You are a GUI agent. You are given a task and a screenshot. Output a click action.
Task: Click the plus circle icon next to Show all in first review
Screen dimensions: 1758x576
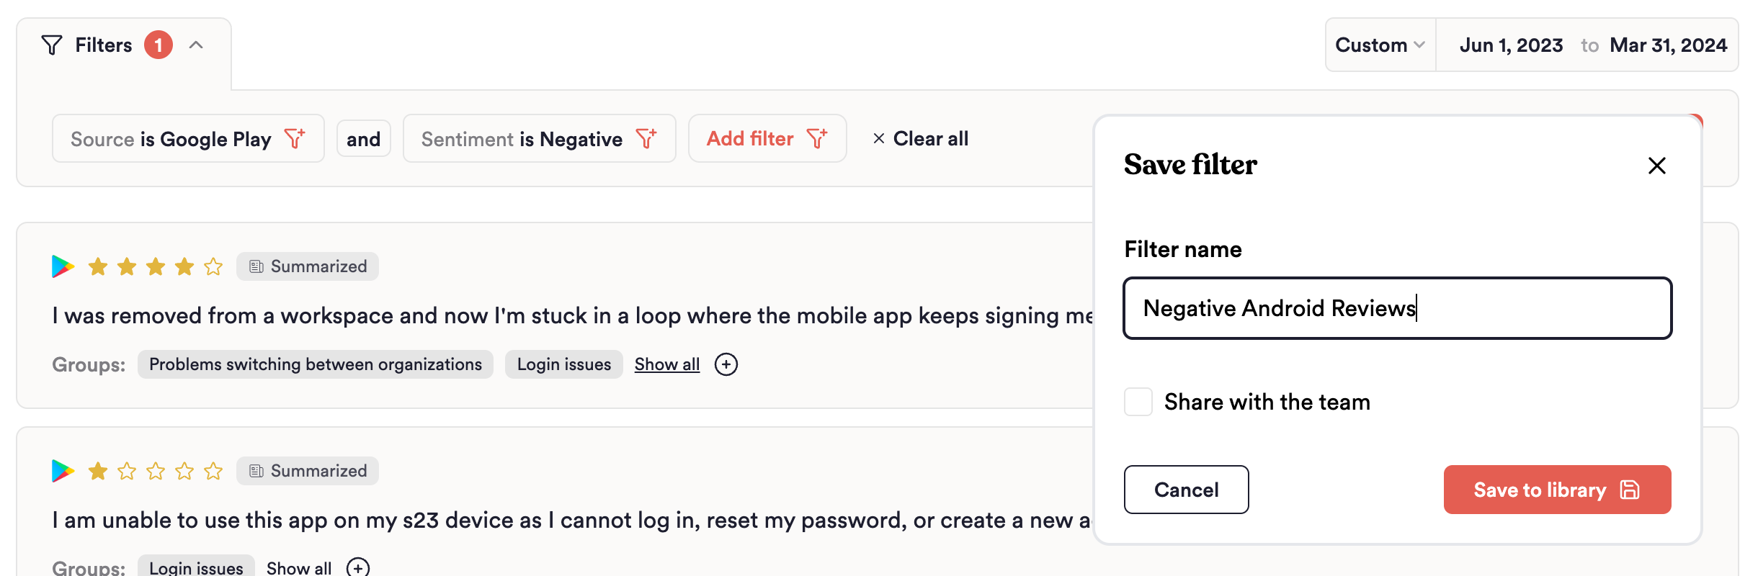[x=726, y=364]
